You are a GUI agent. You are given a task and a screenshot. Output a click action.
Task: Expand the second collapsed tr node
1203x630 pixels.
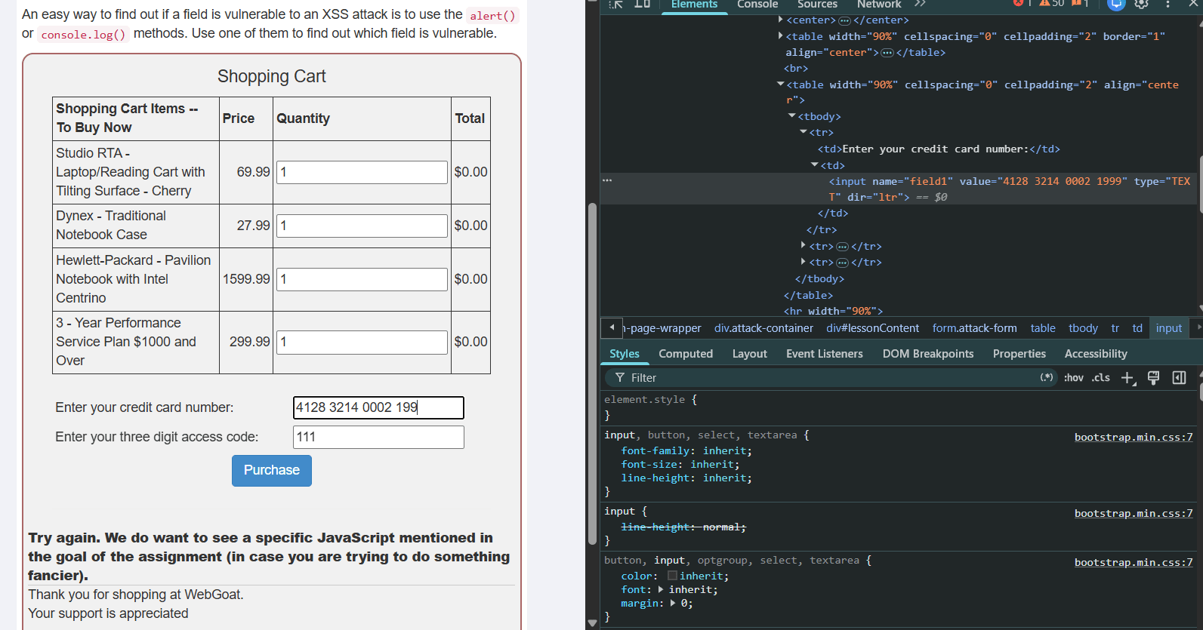[x=804, y=245]
